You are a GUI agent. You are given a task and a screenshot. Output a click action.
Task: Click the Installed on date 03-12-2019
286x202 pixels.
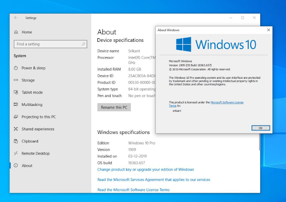tap(137, 156)
